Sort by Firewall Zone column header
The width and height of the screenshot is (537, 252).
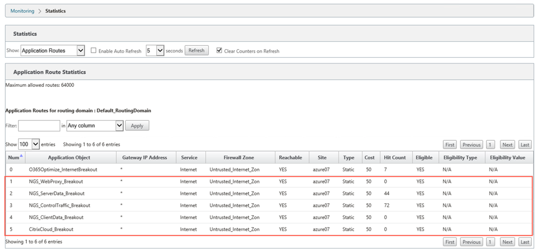pos(239,158)
